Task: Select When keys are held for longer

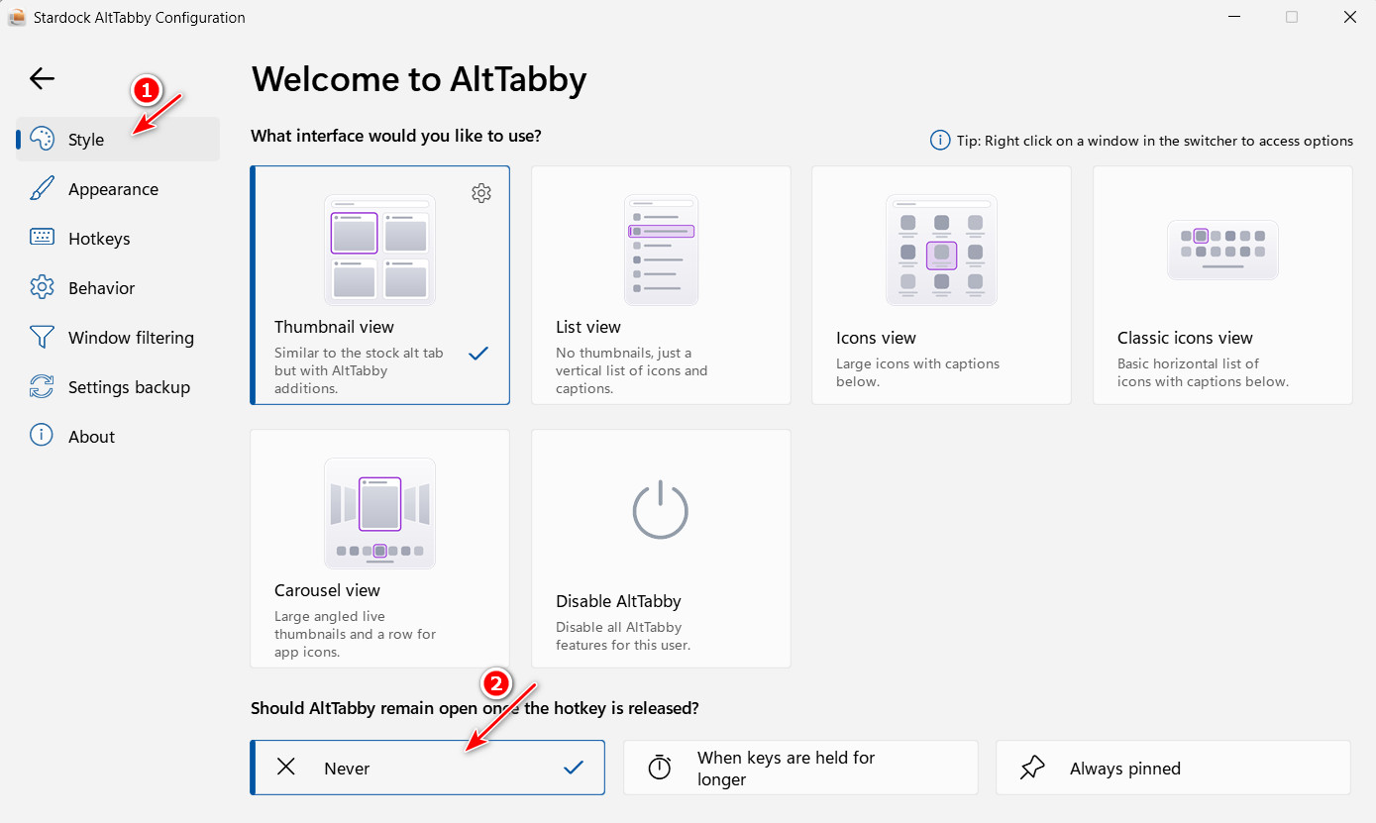Action: (800, 768)
